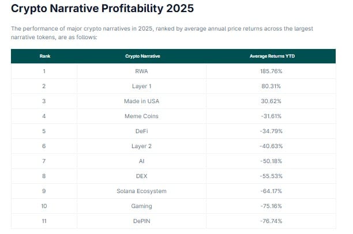Click the Crypto Narrative column header

[142, 56]
